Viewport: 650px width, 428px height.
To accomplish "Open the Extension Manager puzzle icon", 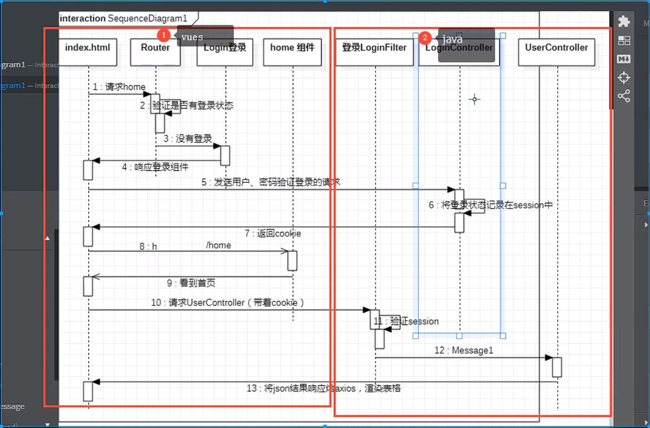I will (624, 21).
